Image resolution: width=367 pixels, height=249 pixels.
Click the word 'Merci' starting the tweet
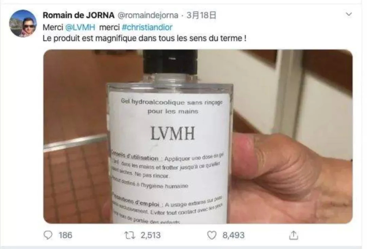tap(53, 27)
